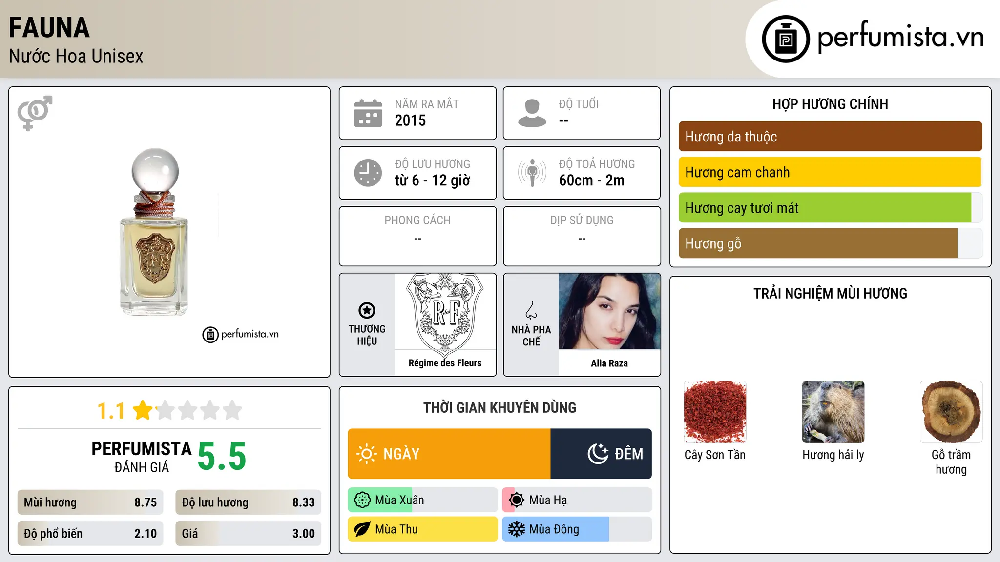Click the Hương cay tươi mát accord bar
The height and width of the screenshot is (562, 1000).
click(830, 208)
